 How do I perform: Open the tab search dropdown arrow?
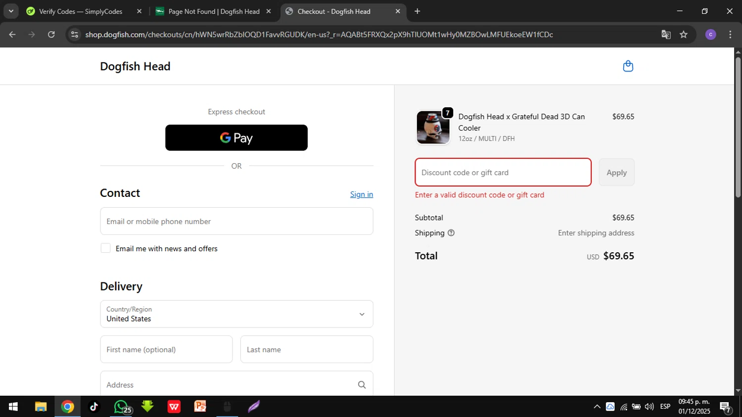point(11,11)
